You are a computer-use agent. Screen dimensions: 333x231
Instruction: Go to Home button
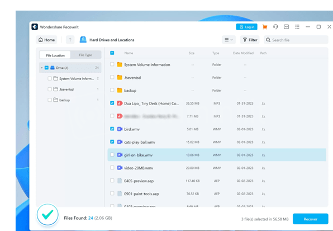point(46,40)
